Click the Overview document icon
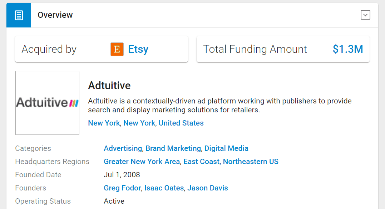The image size is (385, 209). tap(19, 15)
